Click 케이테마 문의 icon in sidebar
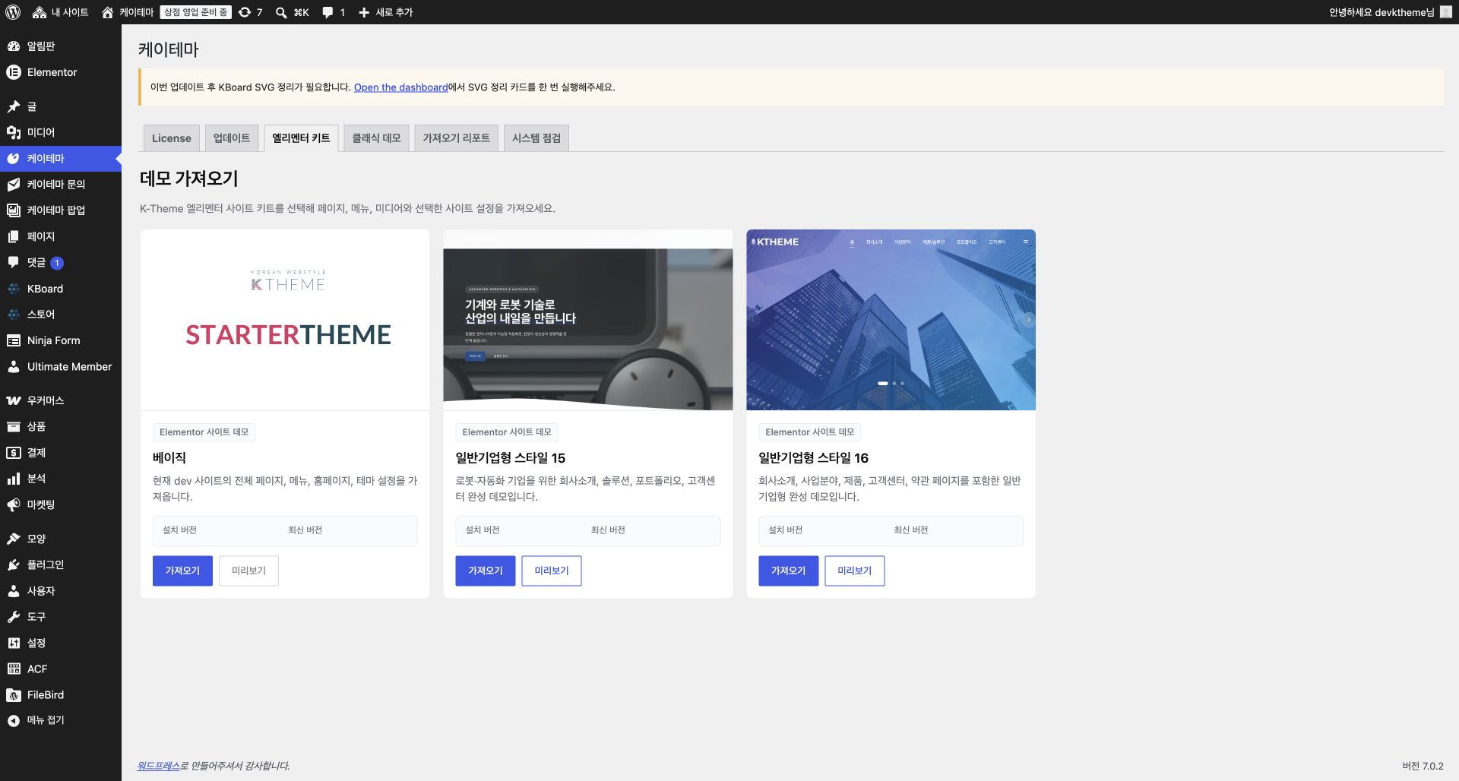Viewport: 1459px width, 781px height. (x=14, y=184)
